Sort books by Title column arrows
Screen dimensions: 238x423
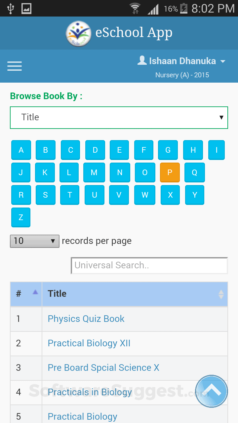[x=221, y=294]
